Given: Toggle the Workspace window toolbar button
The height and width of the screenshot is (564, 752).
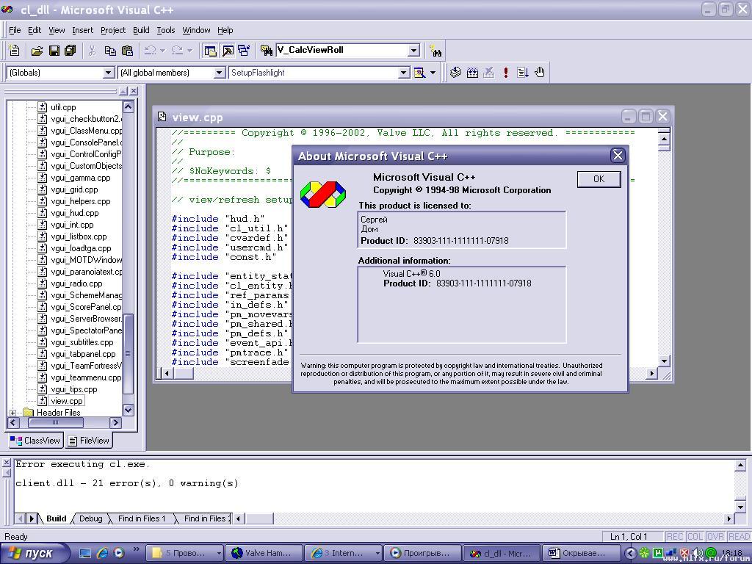Looking at the screenshot, I should tap(211, 51).
